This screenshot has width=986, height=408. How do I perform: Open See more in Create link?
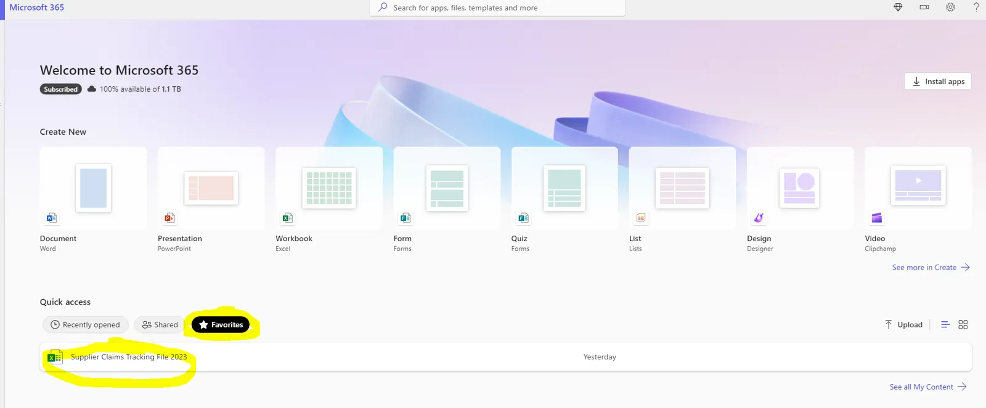click(931, 267)
